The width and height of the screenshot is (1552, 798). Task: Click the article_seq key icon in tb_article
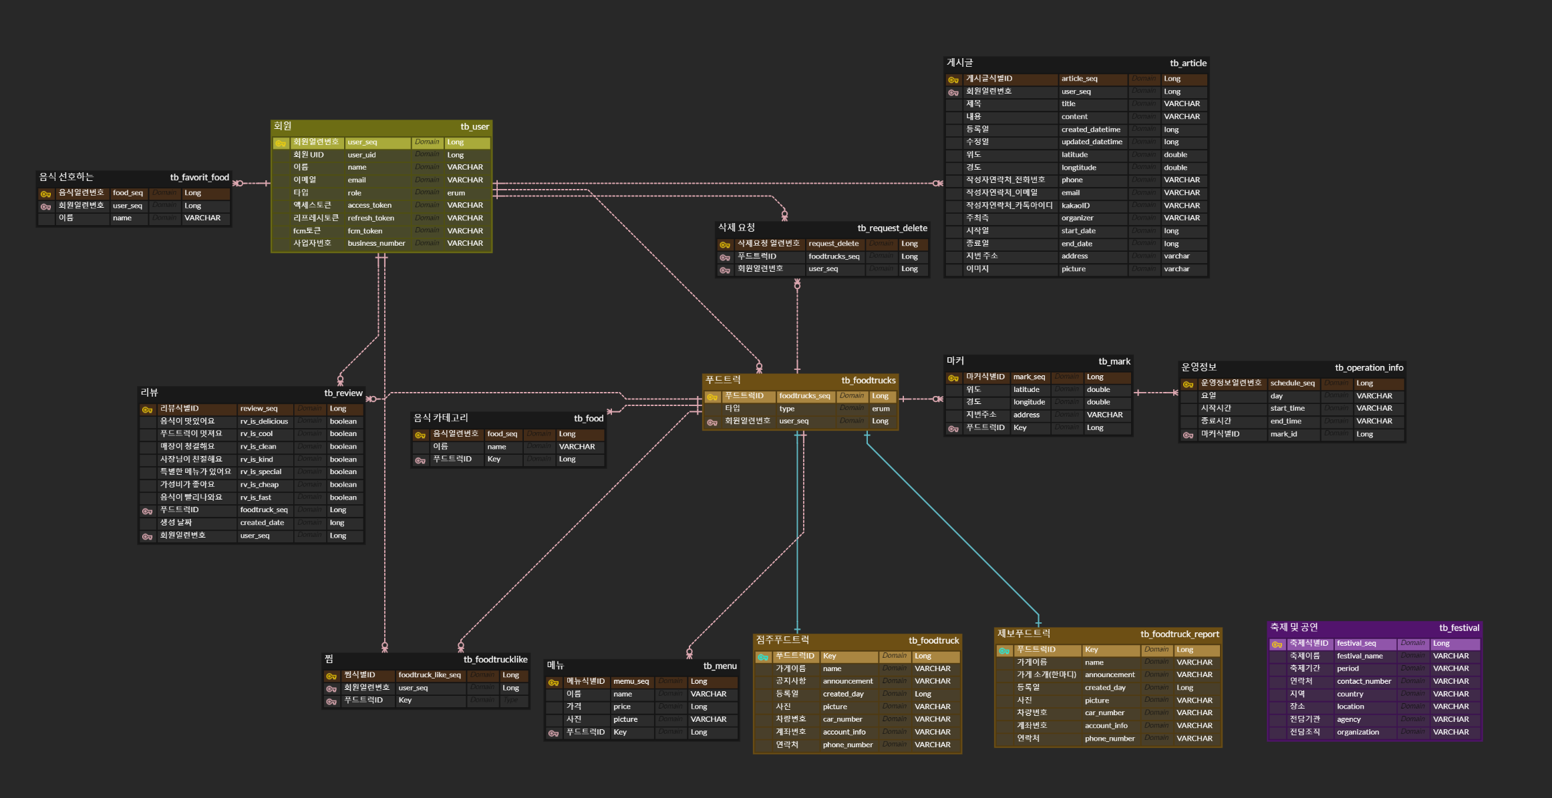(953, 79)
